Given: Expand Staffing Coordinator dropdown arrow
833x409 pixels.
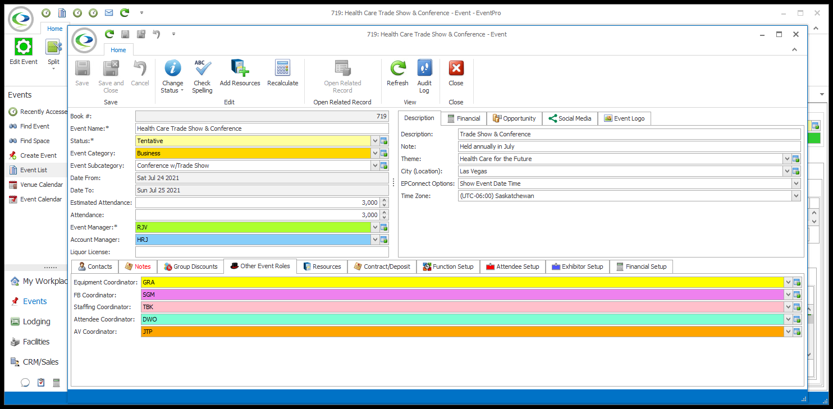Looking at the screenshot, I should click(x=788, y=307).
